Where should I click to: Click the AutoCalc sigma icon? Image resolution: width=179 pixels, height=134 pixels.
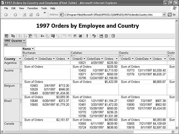pos(42,36)
